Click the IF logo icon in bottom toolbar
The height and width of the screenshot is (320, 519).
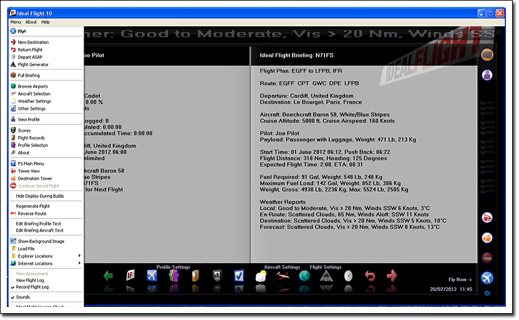pos(130,275)
